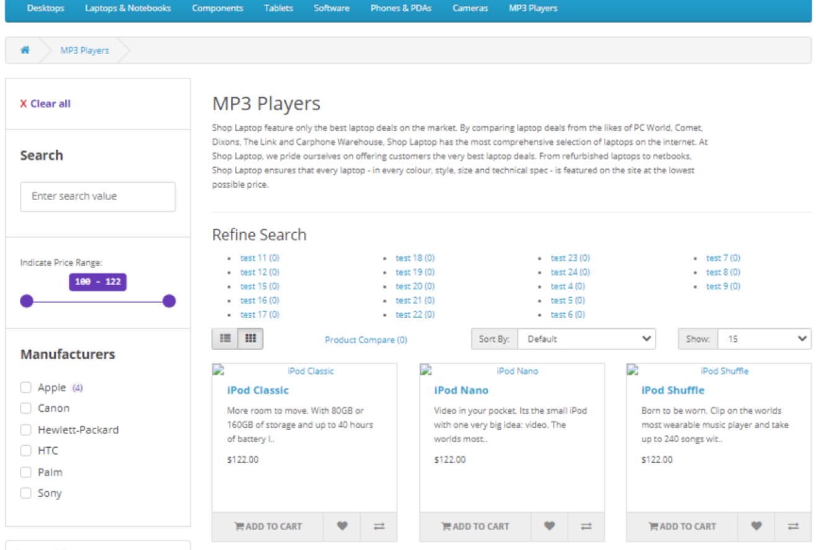
Task: Click the iPod Classic $122.00 price
Action: pos(243,460)
